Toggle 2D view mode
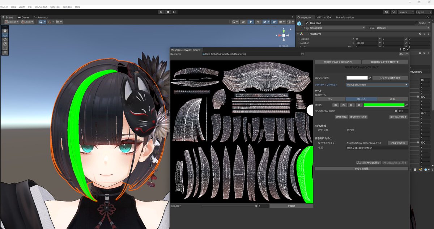The height and width of the screenshot is (229, 434). coord(243,22)
